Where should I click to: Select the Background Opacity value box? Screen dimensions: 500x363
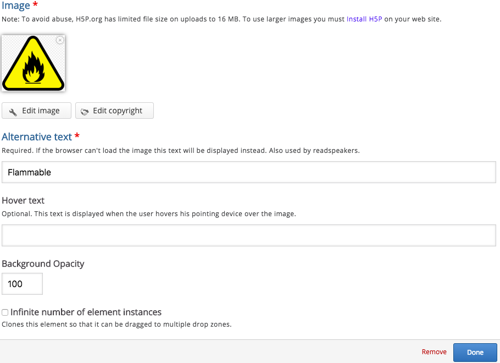click(x=23, y=284)
